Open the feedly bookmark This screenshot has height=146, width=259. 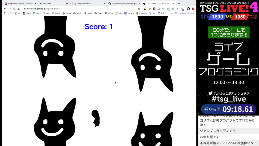(67, 13)
